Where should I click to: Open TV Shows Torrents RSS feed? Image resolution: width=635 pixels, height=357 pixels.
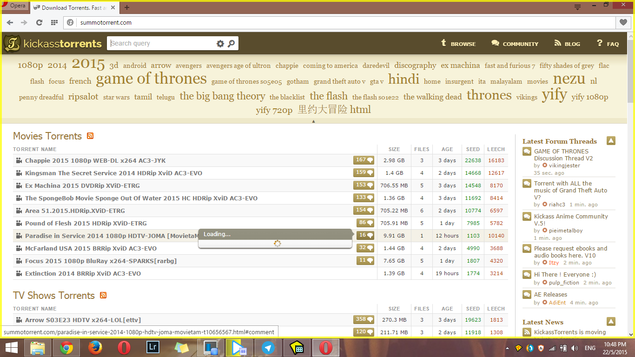pyautogui.click(x=103, y=295)
